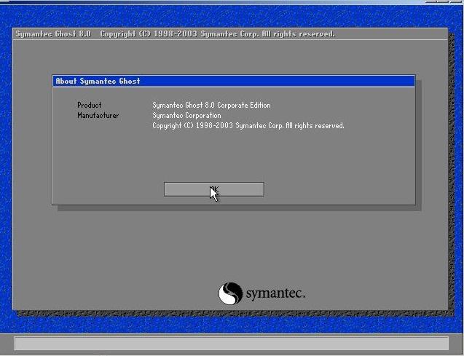Select the Manufacturer label
This screenshot has height=356, width=464.
pyautogui.click(x=98, y=116)
